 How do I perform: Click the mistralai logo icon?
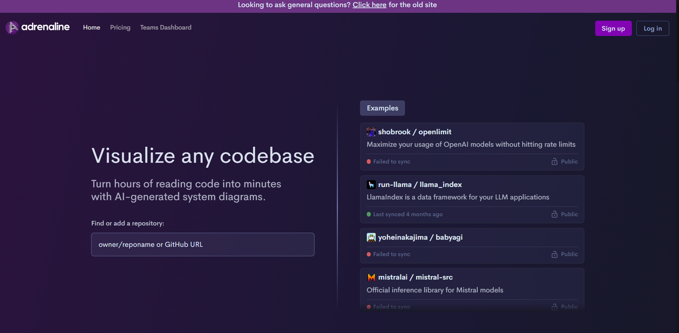(x=371, y=277)
